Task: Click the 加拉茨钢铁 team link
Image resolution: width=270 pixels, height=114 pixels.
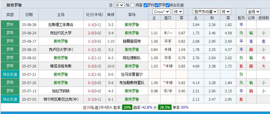Action: [61, 91]
